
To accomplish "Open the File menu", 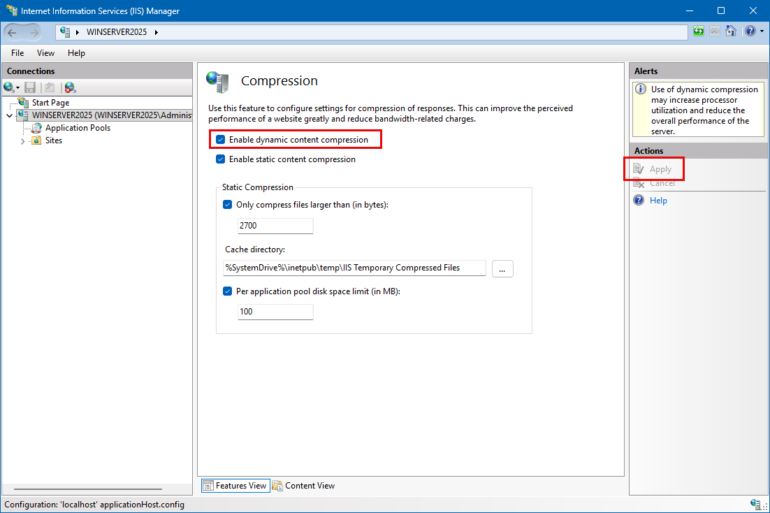I will (17, 53).
